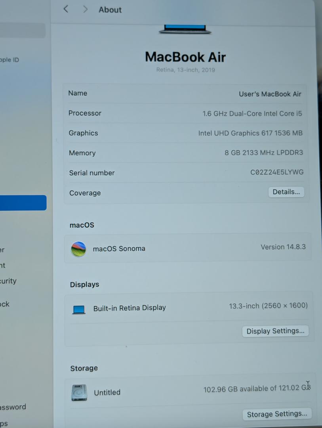Image resolution: width=322 pixels, height=428 pixels.
Task: Click the macOS Sonoma icon
Action: click(x=78, y=249)
